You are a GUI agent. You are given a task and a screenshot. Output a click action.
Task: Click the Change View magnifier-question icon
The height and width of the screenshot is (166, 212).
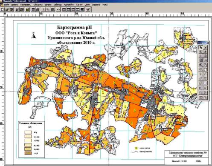[x=200, y=69]
